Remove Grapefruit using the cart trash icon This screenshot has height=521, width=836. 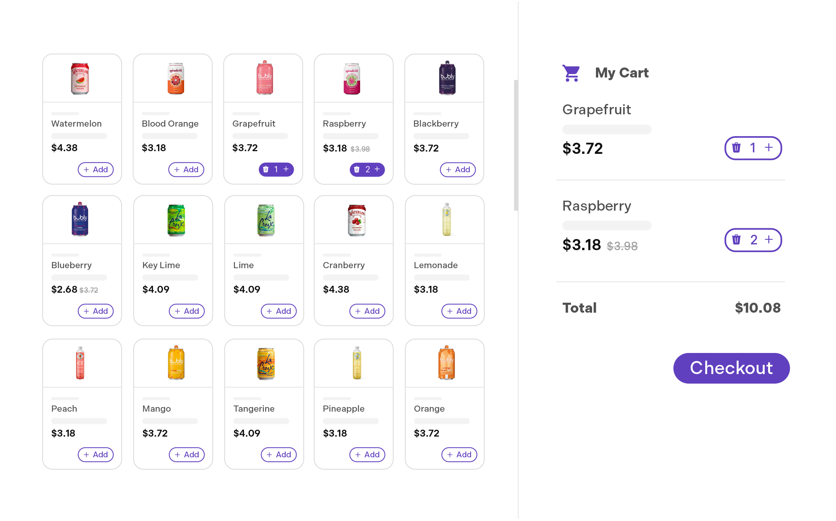coord(736,148)
